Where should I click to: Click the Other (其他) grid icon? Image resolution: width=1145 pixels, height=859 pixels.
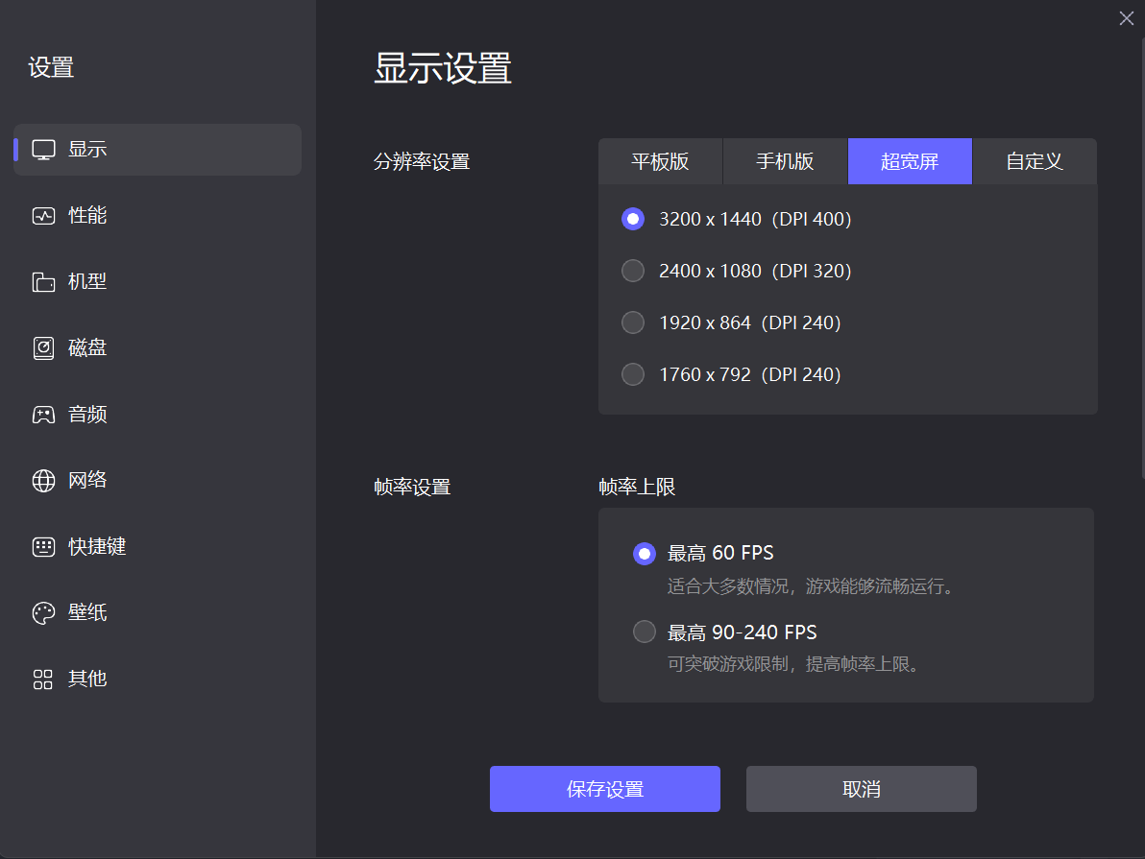pyautogui.click(x=44, y=680)
